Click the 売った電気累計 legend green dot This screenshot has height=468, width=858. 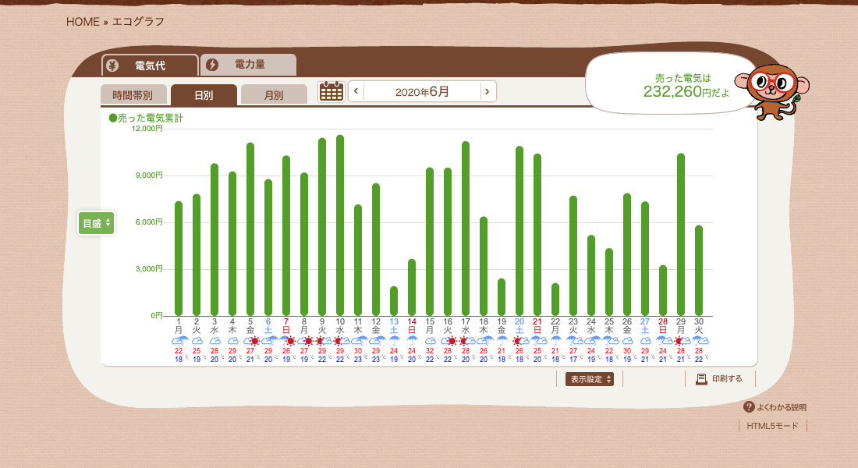click(x=112, y=118)
